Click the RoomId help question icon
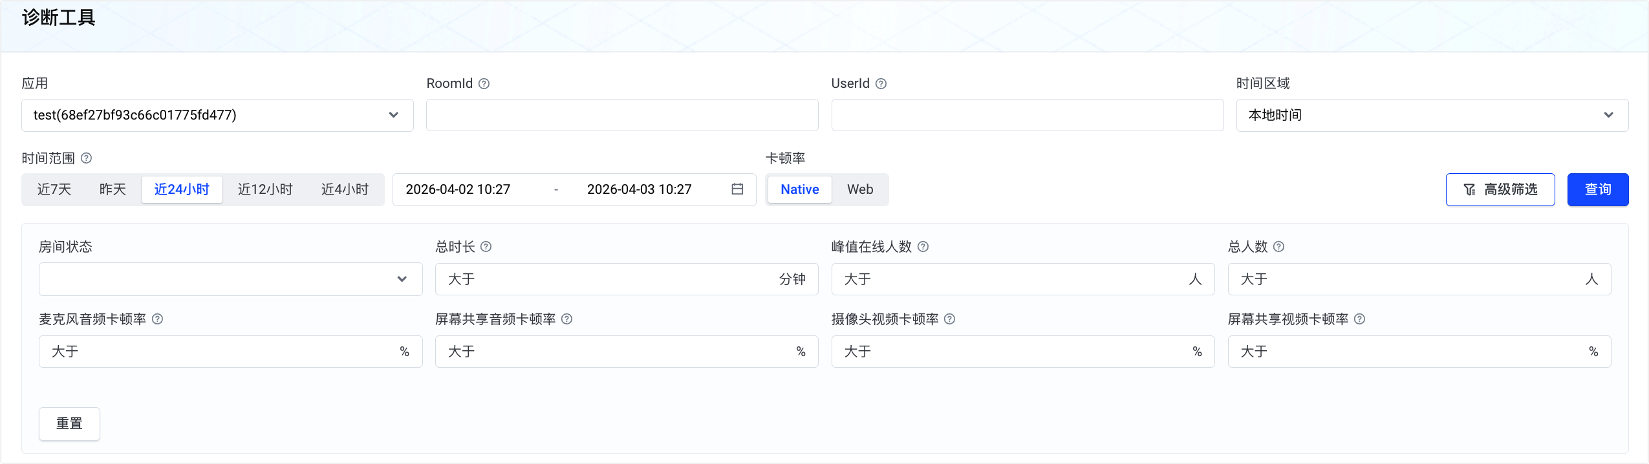 click(484, 83)
